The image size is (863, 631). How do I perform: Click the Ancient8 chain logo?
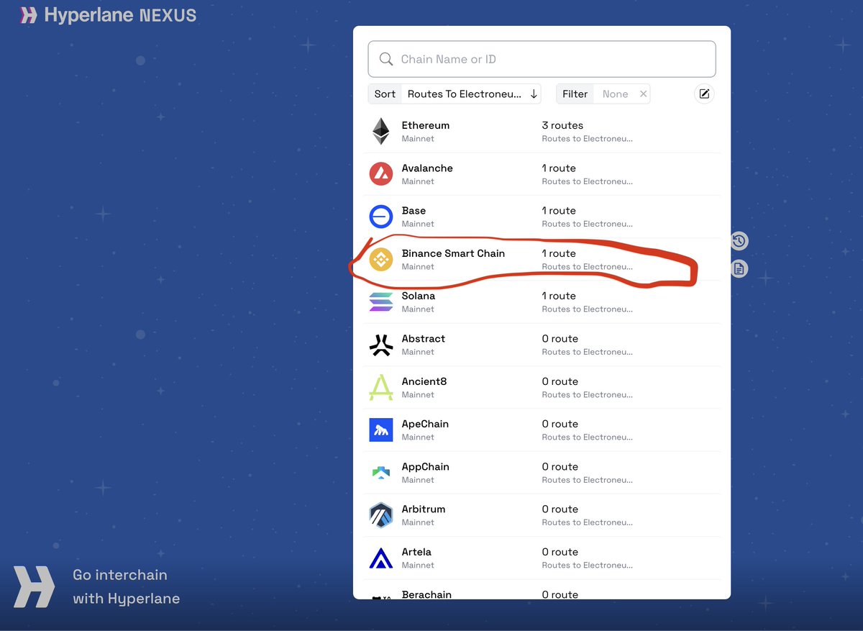(380, 387)
